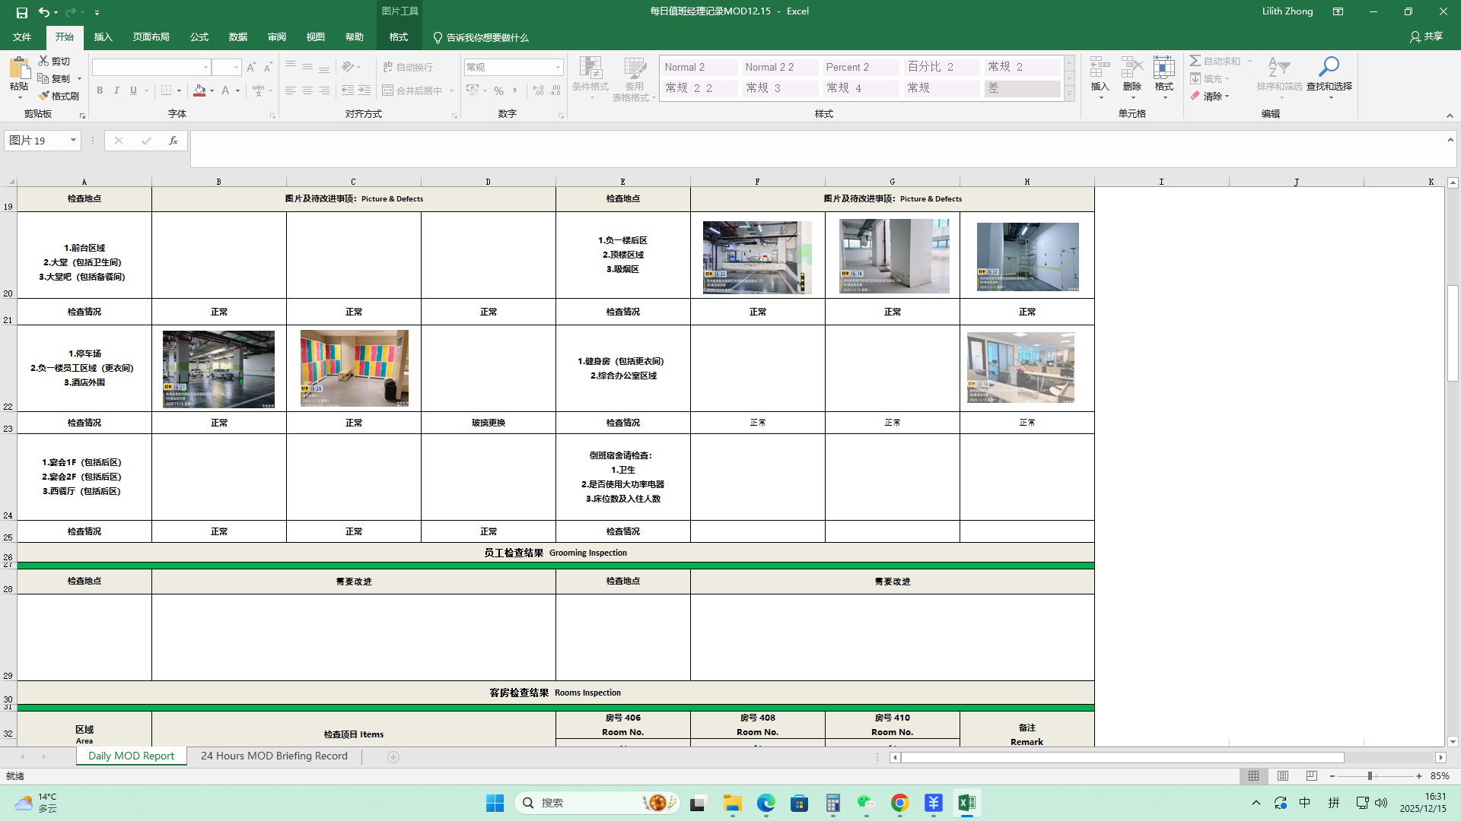
Task: Open Find and Select magnifier icon
Action: point(1329,67)
